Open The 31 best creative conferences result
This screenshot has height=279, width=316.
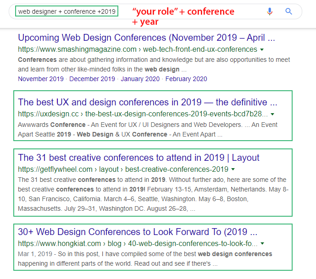coord(139,158)
